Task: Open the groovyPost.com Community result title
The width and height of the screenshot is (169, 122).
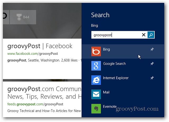Action: tap(44, 93)
